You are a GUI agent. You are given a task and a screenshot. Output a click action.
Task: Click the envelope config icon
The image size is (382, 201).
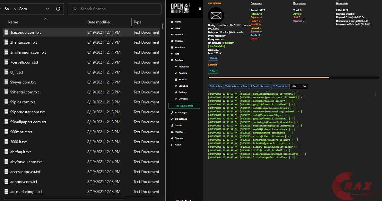tap(216, 15)
